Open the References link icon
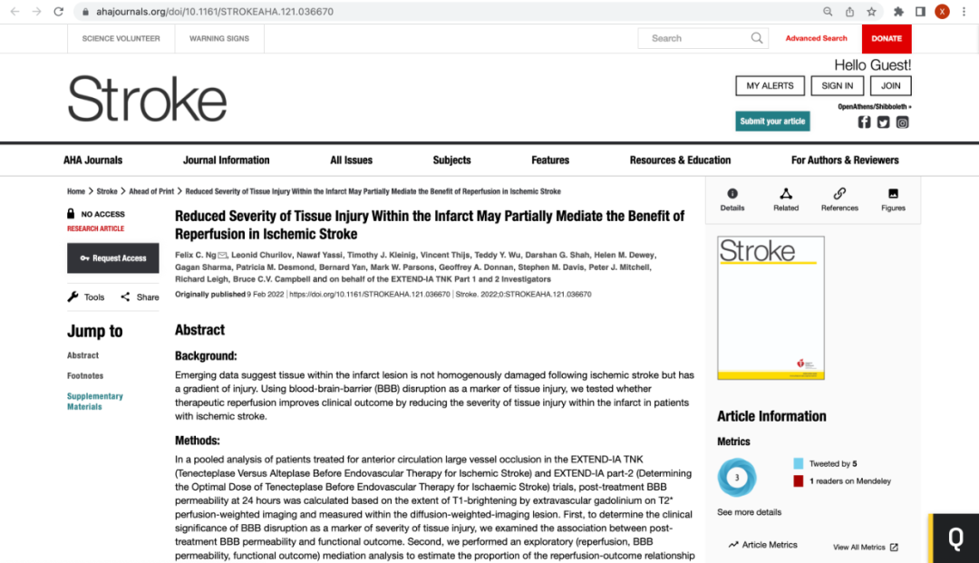This screenshot has width=979, height=563. pos(839,193)
